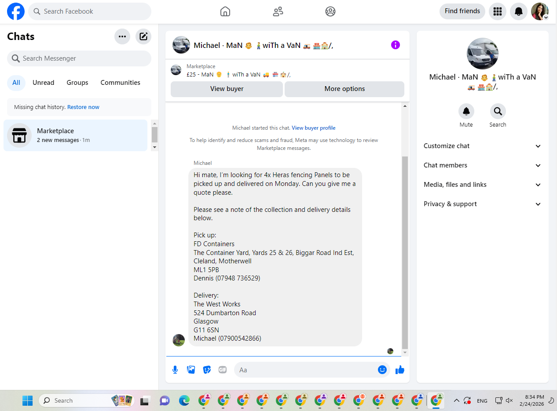Click the conversation scroll up arrow

tap(405, 106)
